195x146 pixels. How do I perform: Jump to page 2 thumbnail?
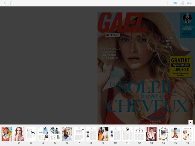tap(19, 134)
